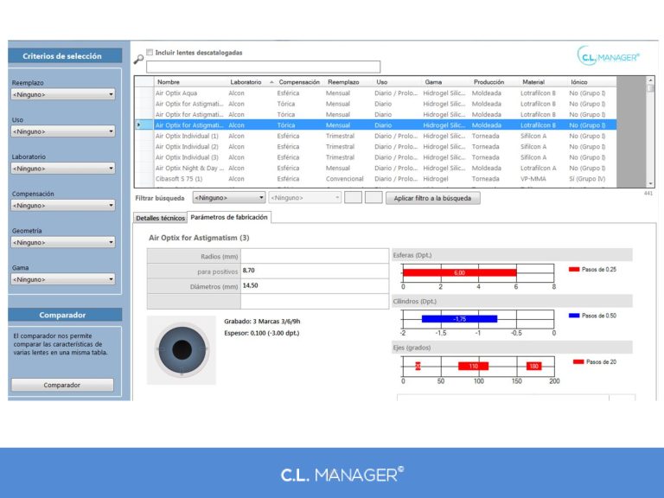Viewport: 664px width, 498px height.
Task: Open the second disabled filter dropdown
Action: coord(305,198)
